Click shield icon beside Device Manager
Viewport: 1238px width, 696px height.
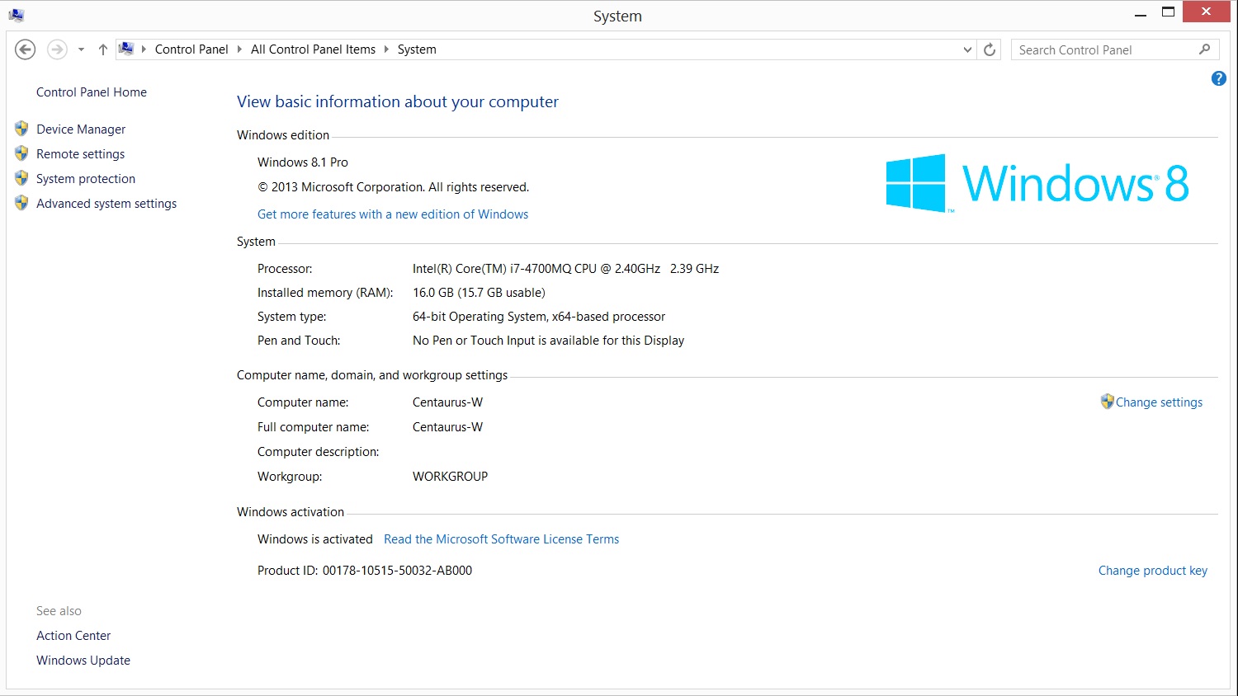[21, 129]
